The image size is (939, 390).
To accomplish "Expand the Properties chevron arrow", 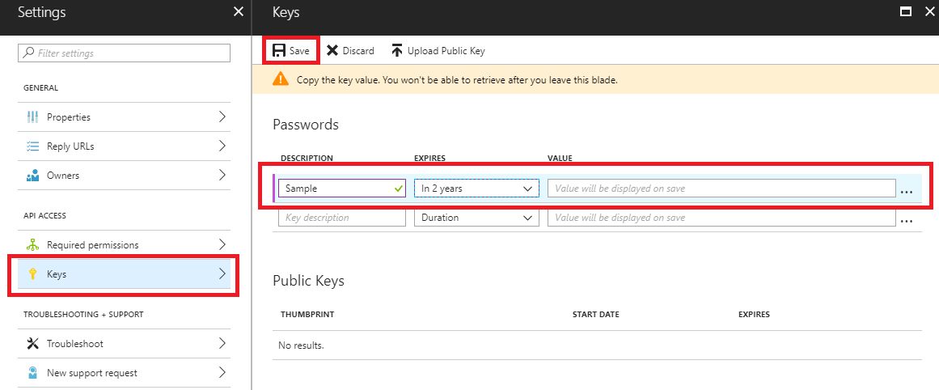I will (x=222, y=117).
